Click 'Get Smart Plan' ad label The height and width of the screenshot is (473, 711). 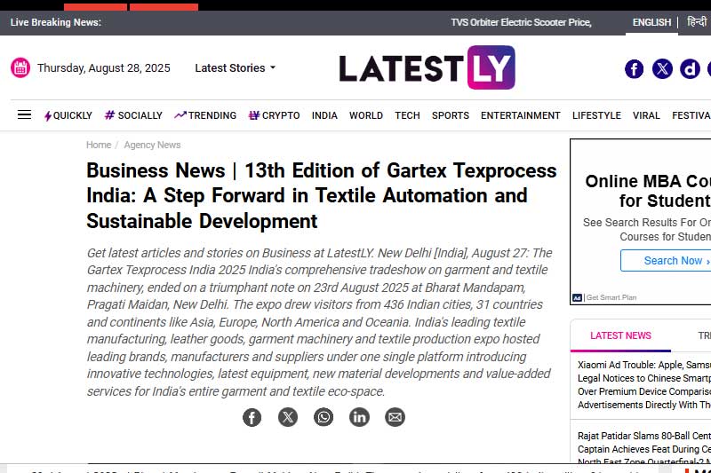coord(611,298)
